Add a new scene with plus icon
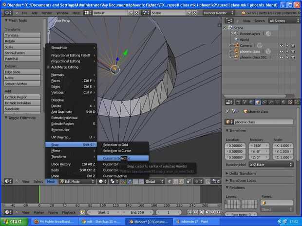Screen dimensions: 302x226 tap(189, 13)
